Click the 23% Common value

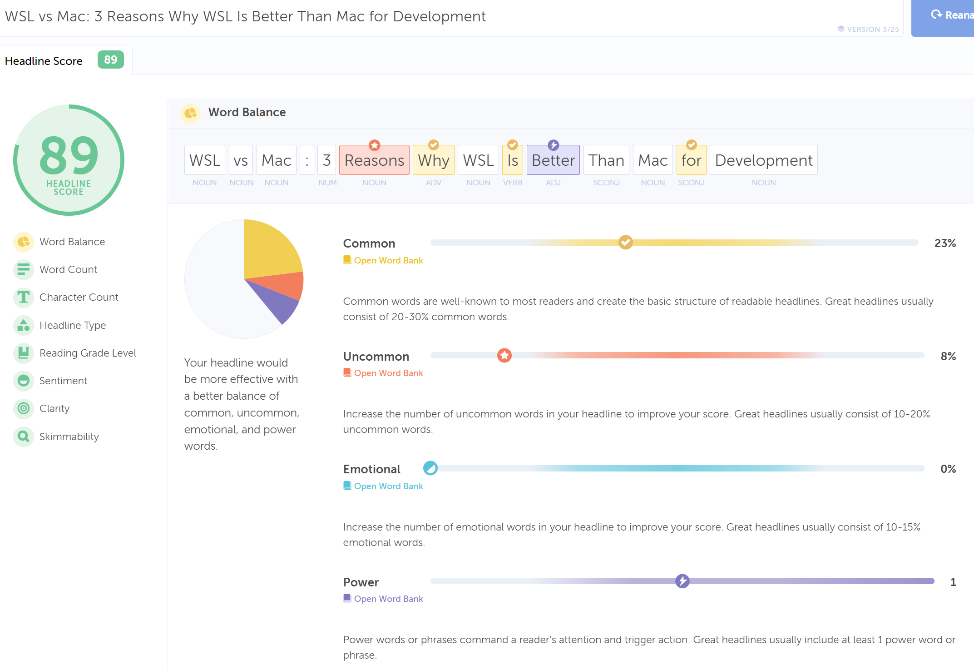click(945, 243)
